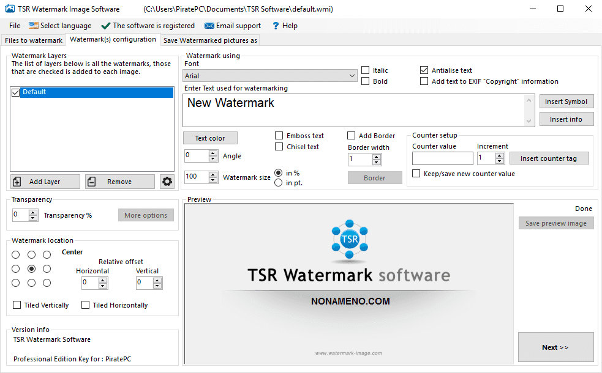Uncheck the Antialise text option
Viewport: 602px width, 373px height.
tap(424, 70)
